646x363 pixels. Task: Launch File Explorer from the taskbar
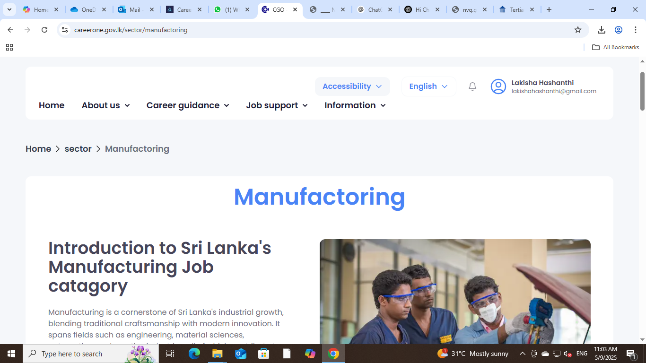217,354
